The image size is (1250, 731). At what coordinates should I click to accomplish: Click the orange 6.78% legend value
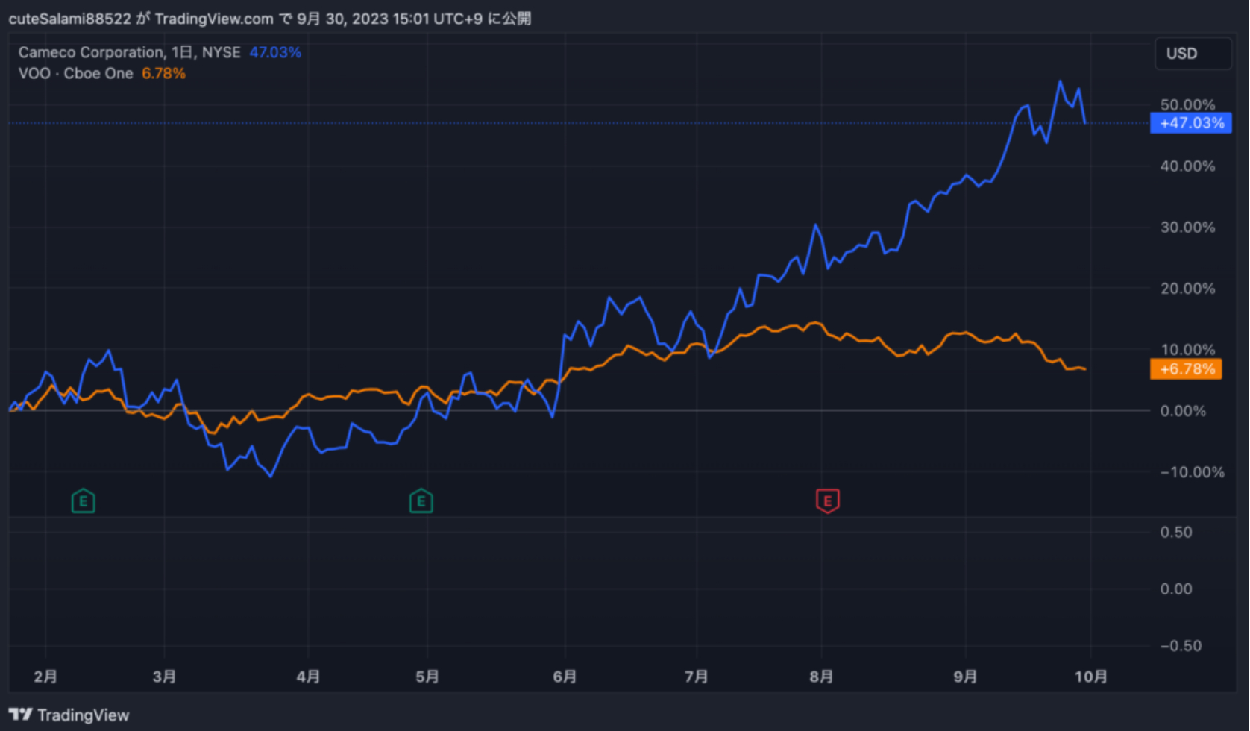coord(163,73)
